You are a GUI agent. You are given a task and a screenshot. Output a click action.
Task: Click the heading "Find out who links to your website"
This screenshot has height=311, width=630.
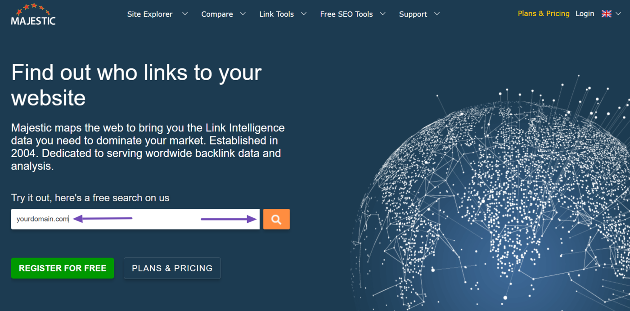(136, 85)
